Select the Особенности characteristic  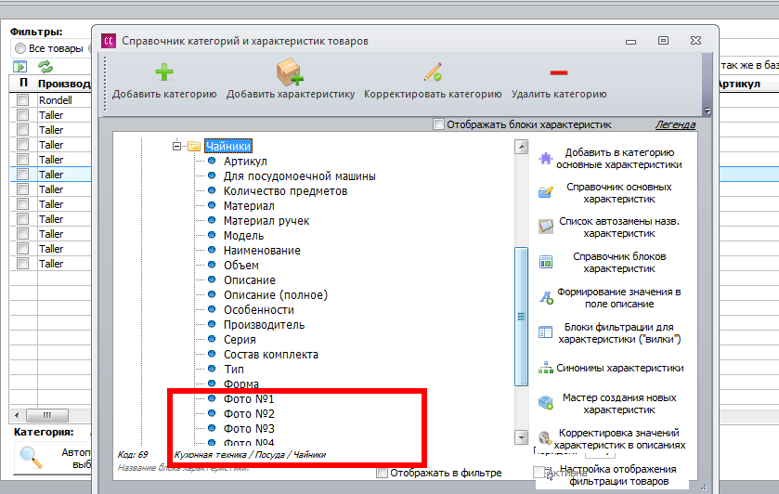[259, 309]
